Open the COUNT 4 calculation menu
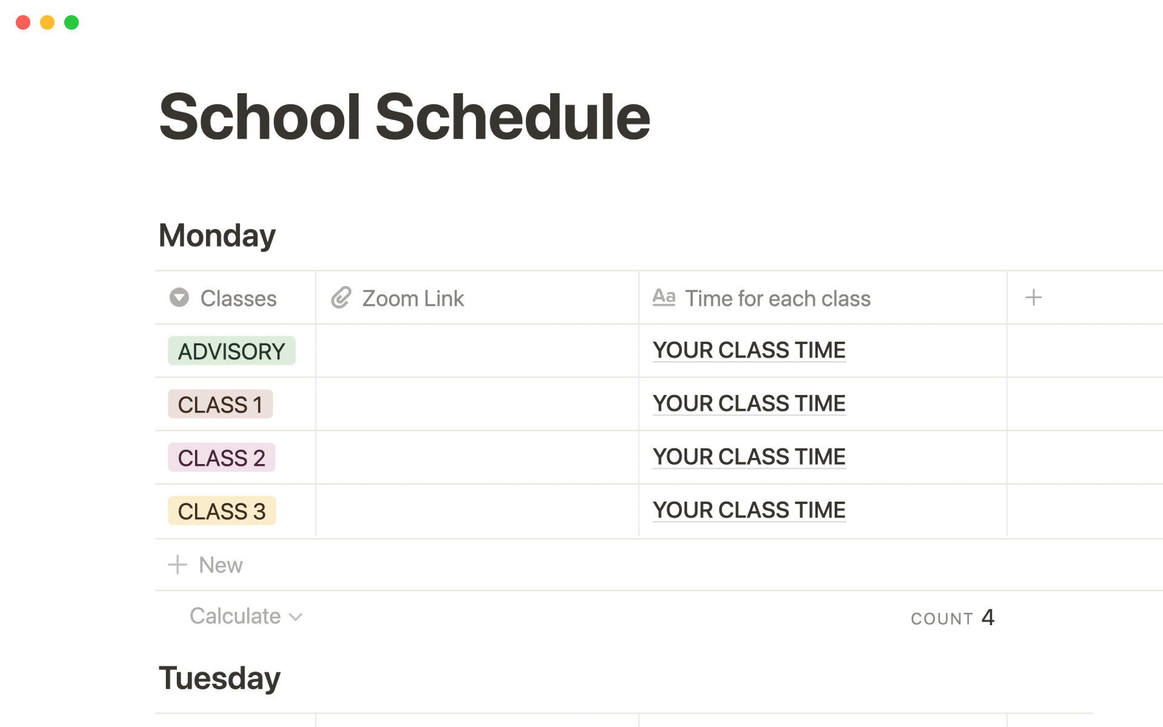 click(952, 618)
